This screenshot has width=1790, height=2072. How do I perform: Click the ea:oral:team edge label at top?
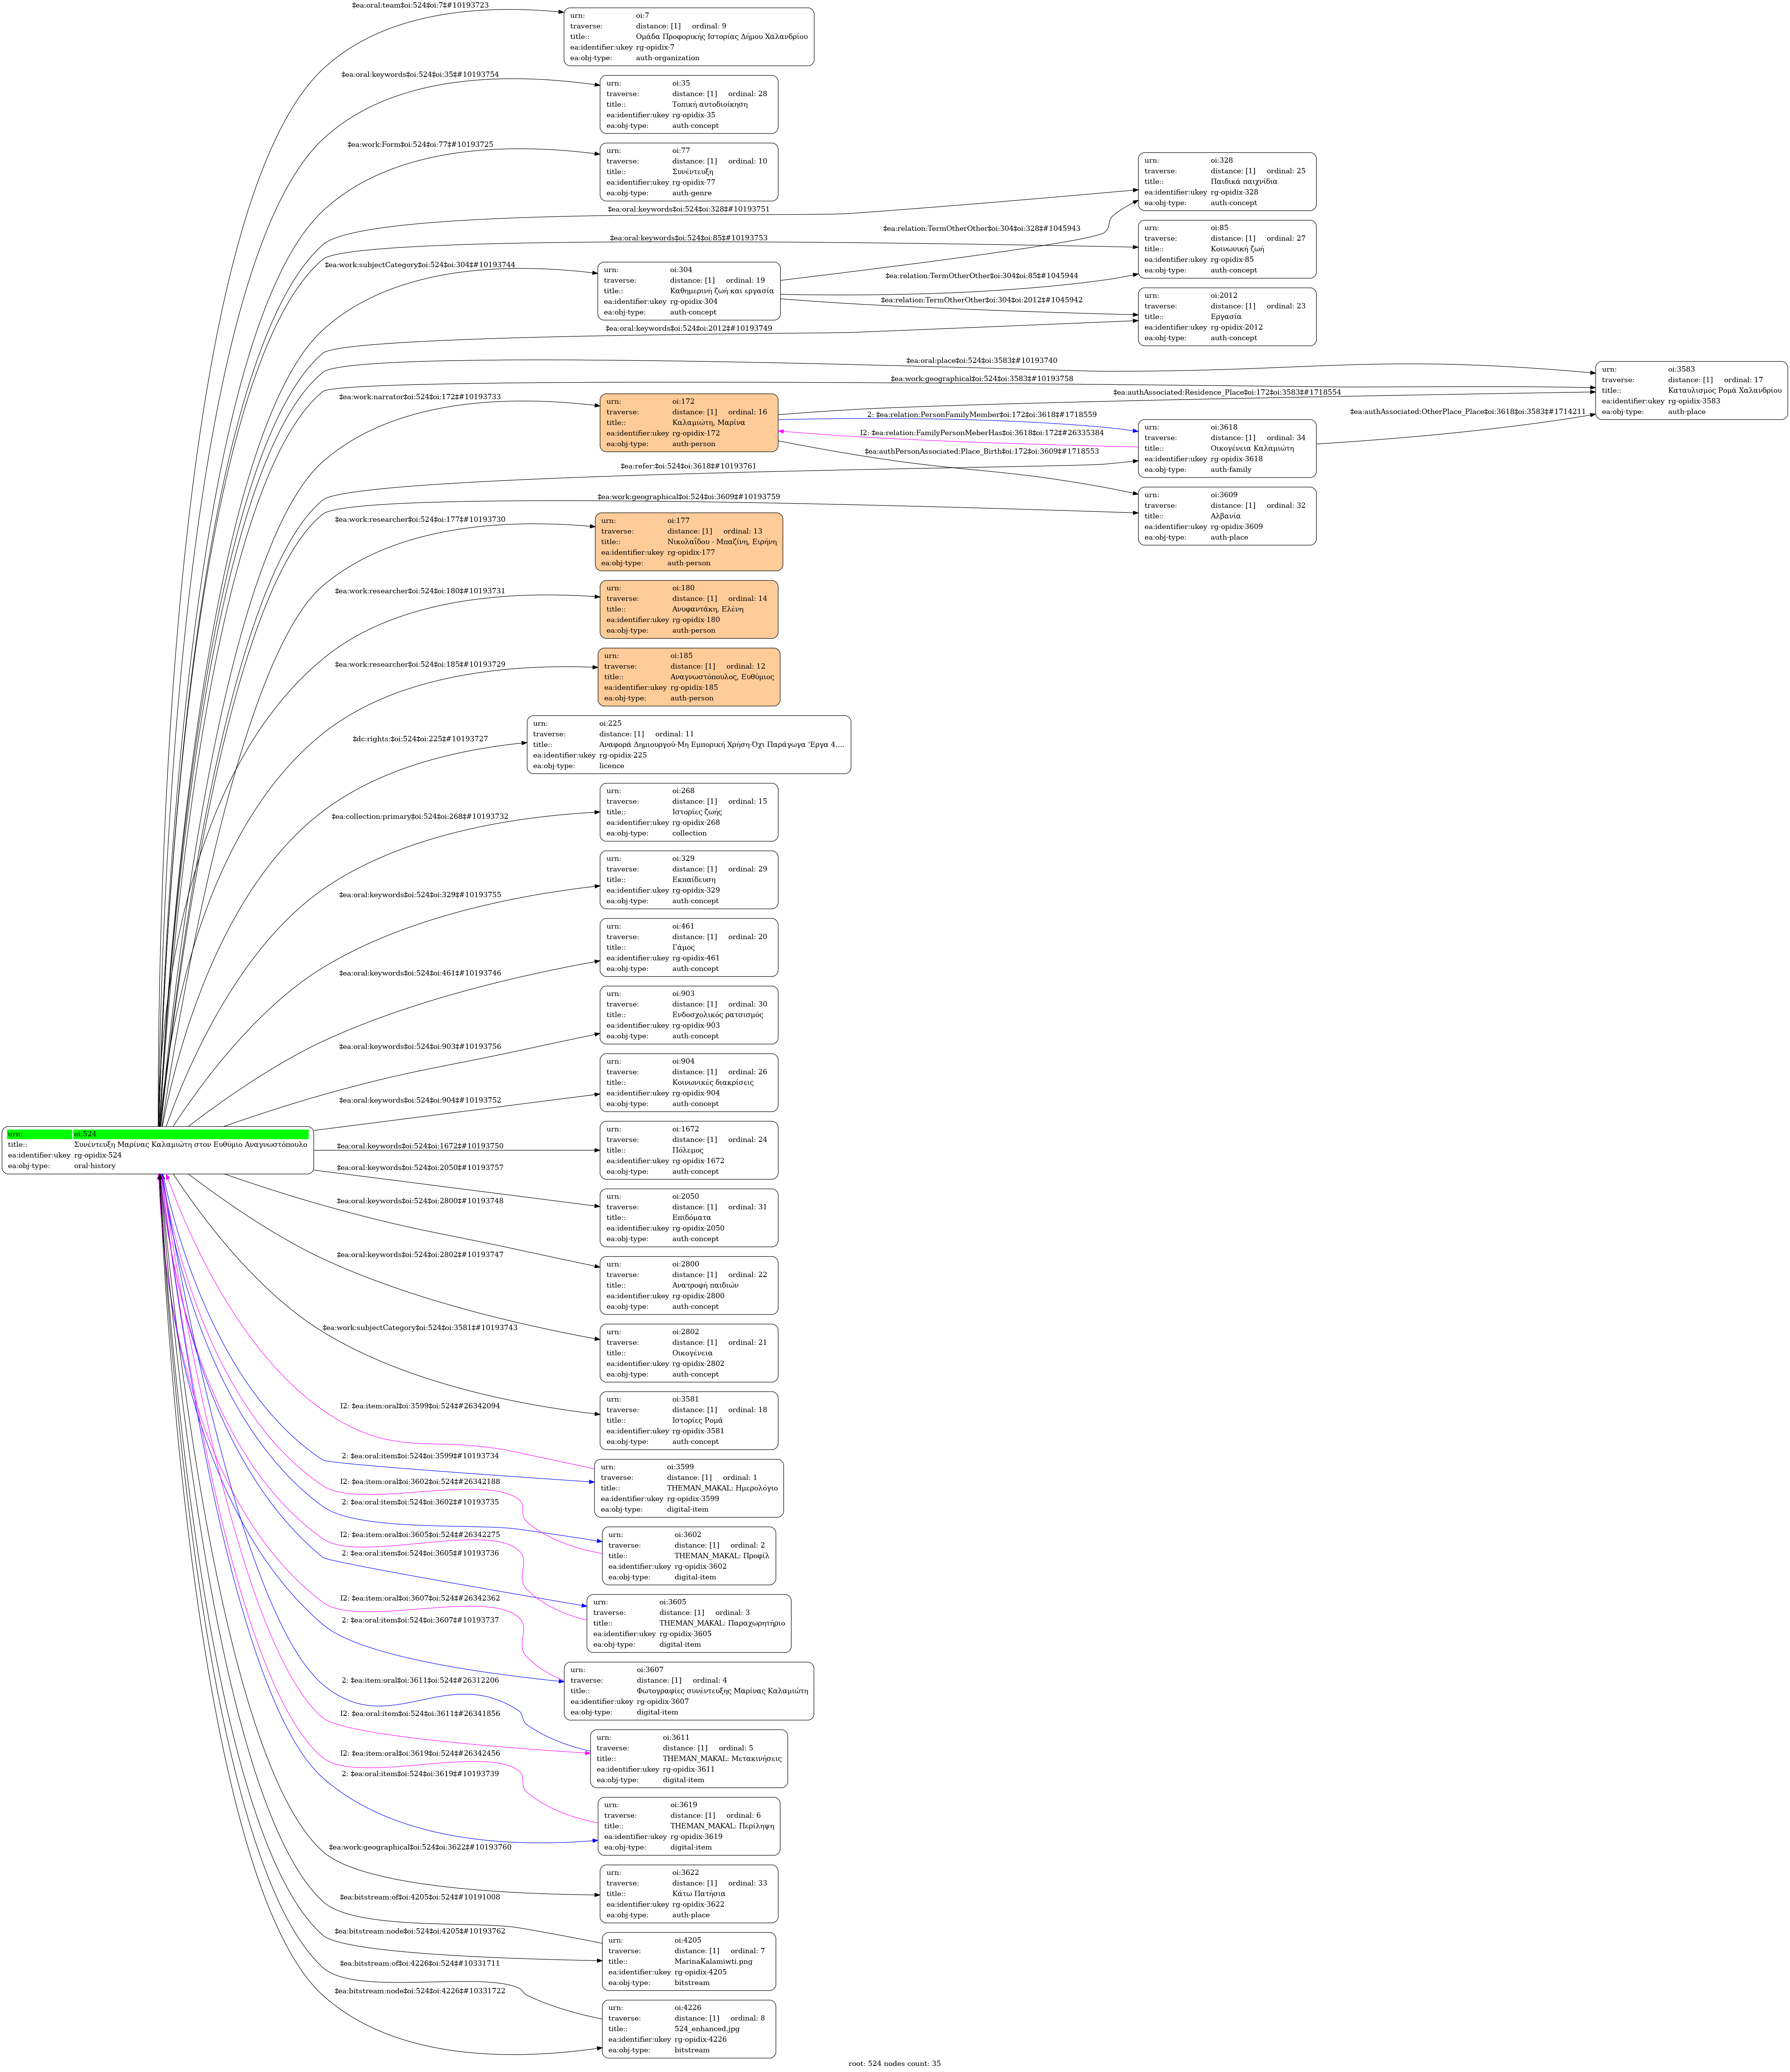(420, 5)
